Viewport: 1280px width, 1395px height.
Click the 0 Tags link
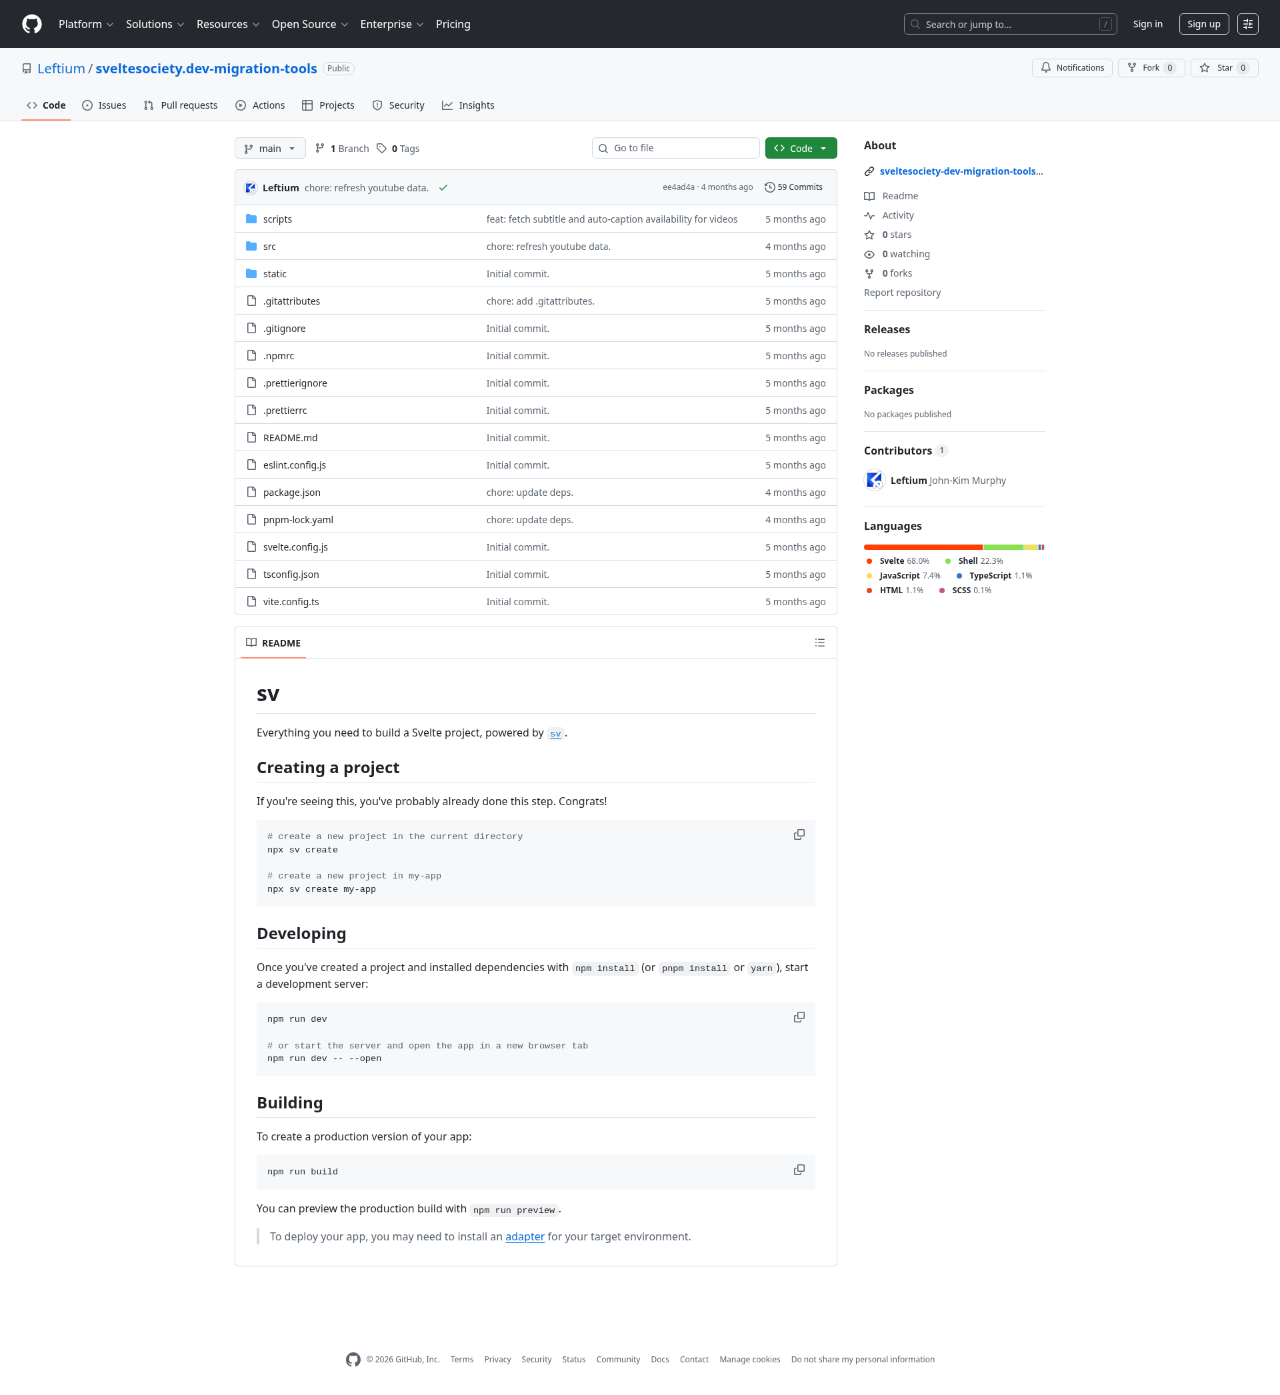398,149
